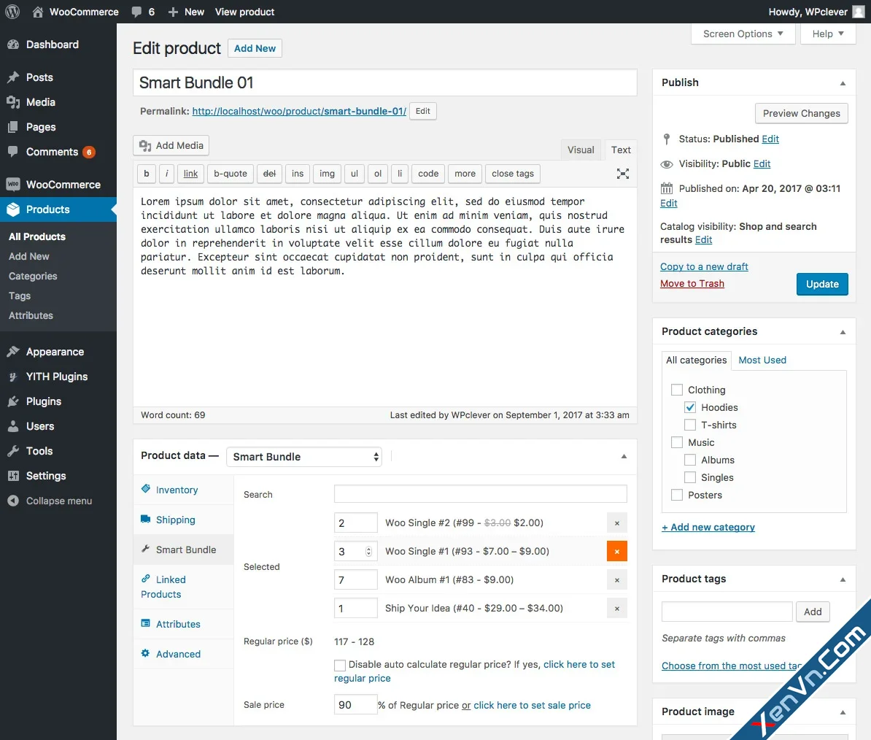Switch to the Visual editor tab
Viewport: 871px width, 740px height.
click(x=580, y=150)
